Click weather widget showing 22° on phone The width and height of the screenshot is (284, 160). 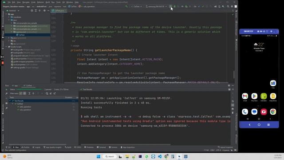pos(259,47)
